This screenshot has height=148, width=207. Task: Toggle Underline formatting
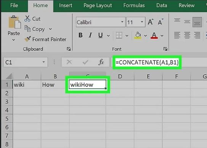click(101, 35)
